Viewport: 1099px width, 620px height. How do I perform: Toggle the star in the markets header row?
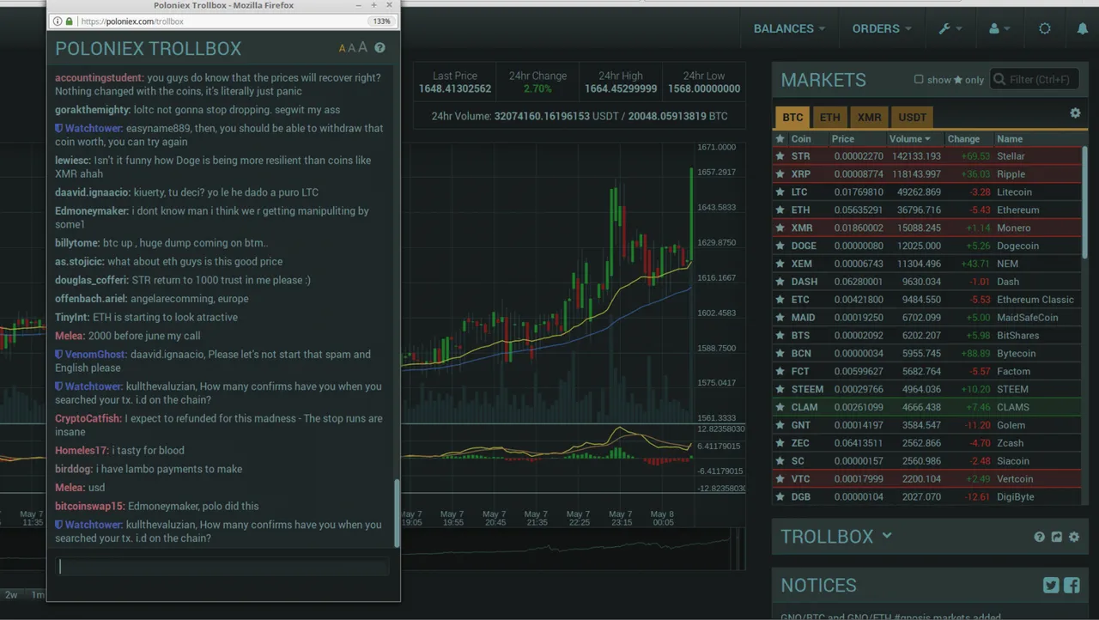(780, 138)
